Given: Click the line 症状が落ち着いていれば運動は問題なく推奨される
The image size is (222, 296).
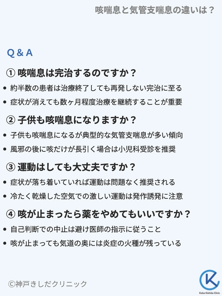Looking at the screenshot, I should click(x=92, y=182).
